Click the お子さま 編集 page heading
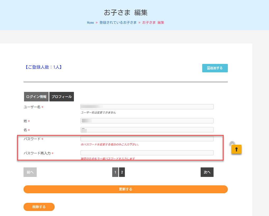Image resolution: width=269 pixels, height=216 pixels. [x=125, y=12]
